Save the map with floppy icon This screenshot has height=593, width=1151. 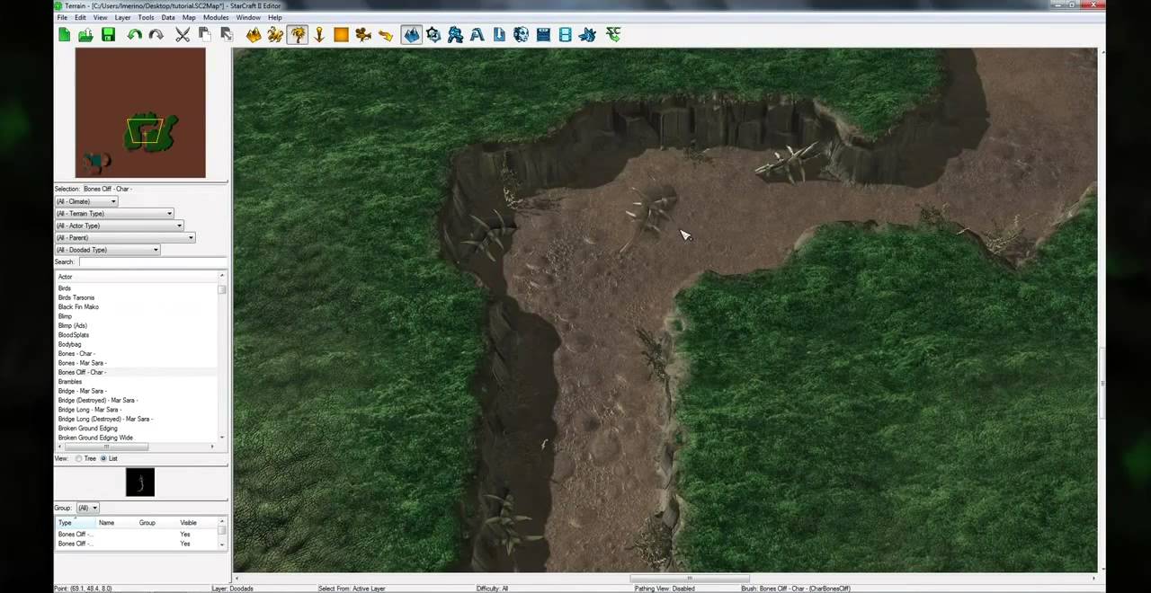[x=108, y=35]
